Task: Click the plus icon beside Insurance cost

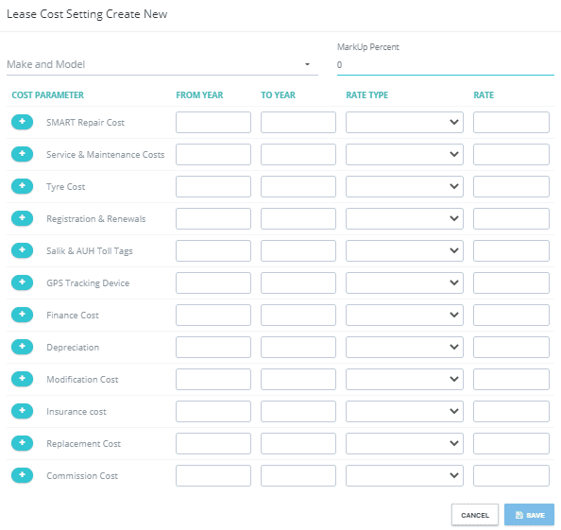Action: tap(22, 411)
